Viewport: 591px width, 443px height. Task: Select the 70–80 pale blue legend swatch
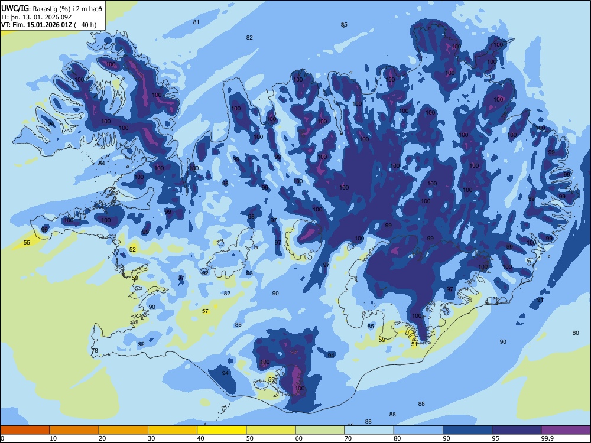369,430
